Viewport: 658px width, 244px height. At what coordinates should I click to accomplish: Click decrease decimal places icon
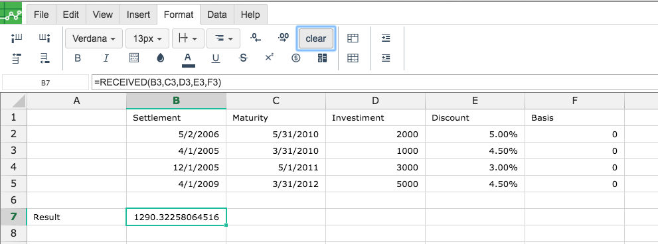256,38
